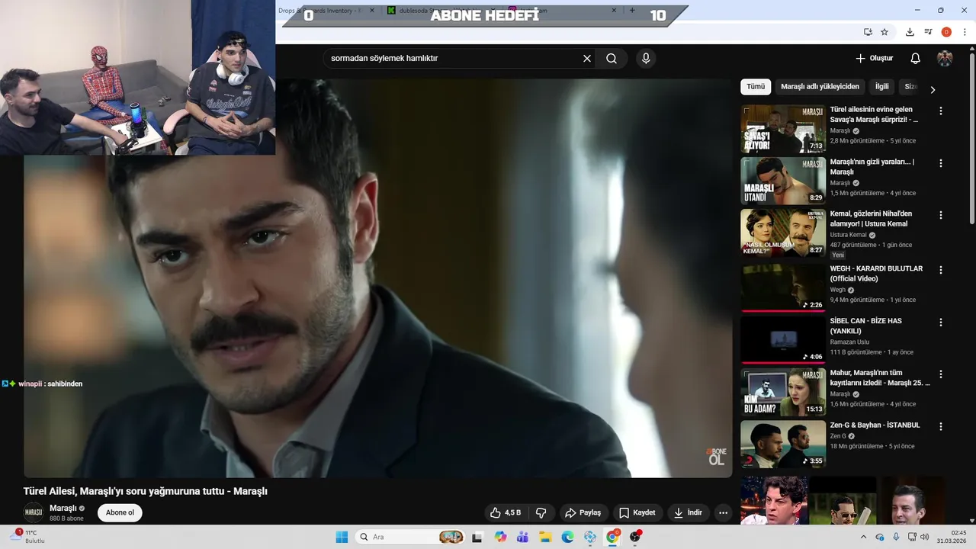
Task: Open the taskbar volume icon
Action: pyautogui.click(x=925, y=537)
